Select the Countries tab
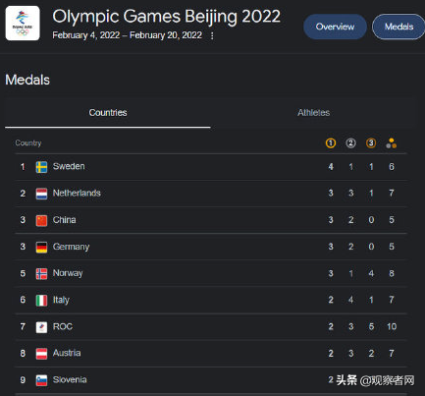425x396 pixels. click(108, 113)
